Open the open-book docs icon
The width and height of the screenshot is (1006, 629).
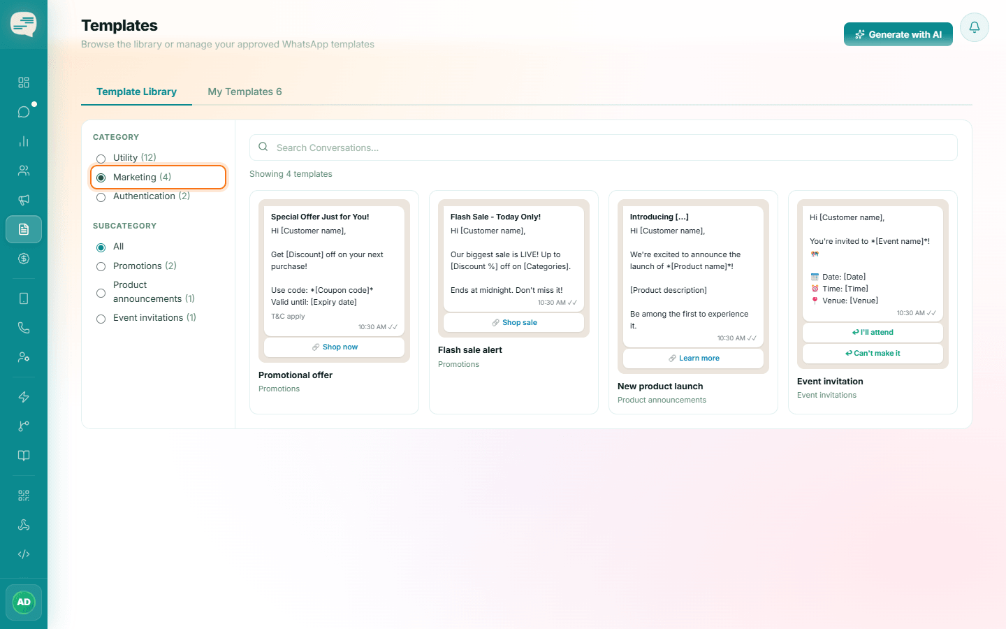click(x=24, y=456)
